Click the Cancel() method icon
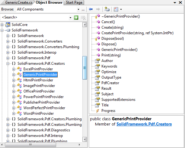 [98, 22]
